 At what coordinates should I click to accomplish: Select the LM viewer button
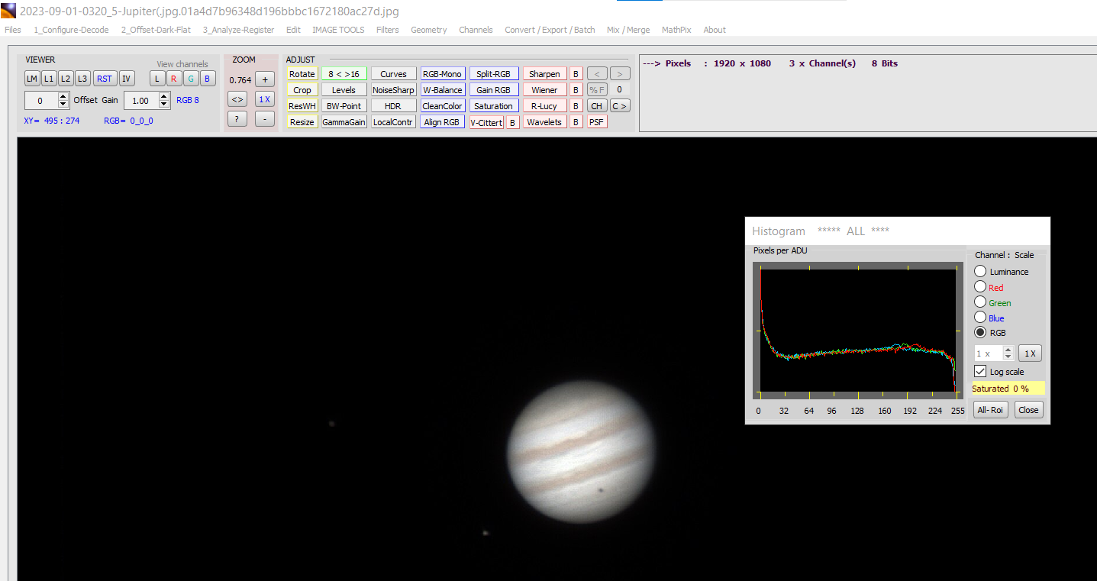pyautogui.click(x=31, y=79)
